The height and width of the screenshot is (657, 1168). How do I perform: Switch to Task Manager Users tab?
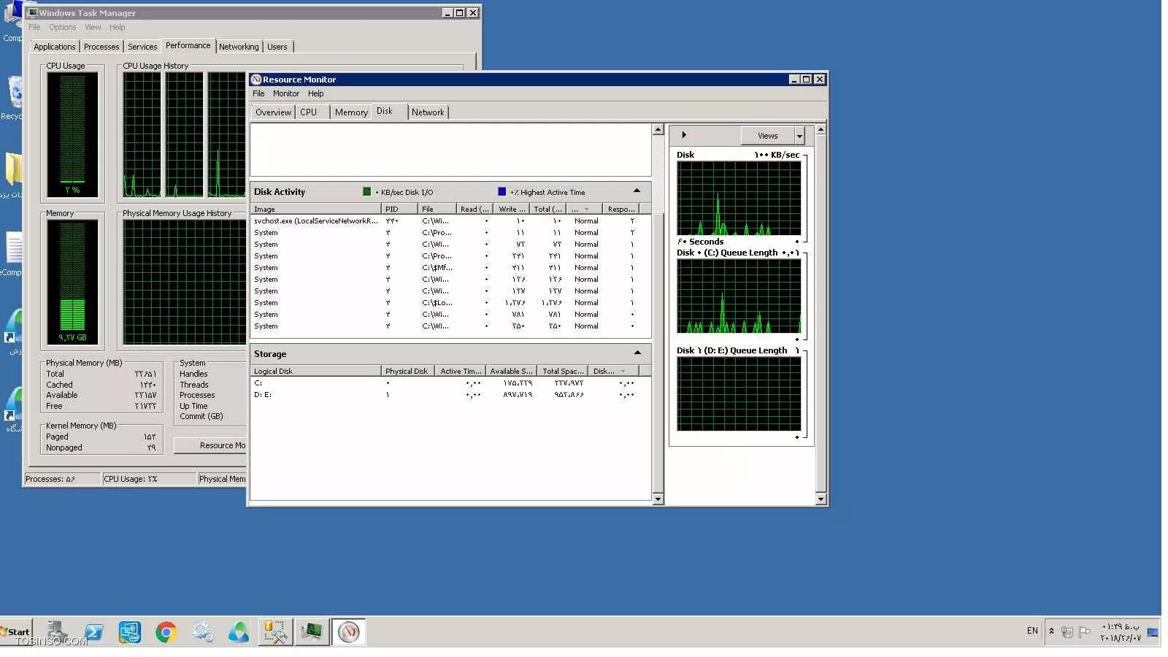pos(277,47)
